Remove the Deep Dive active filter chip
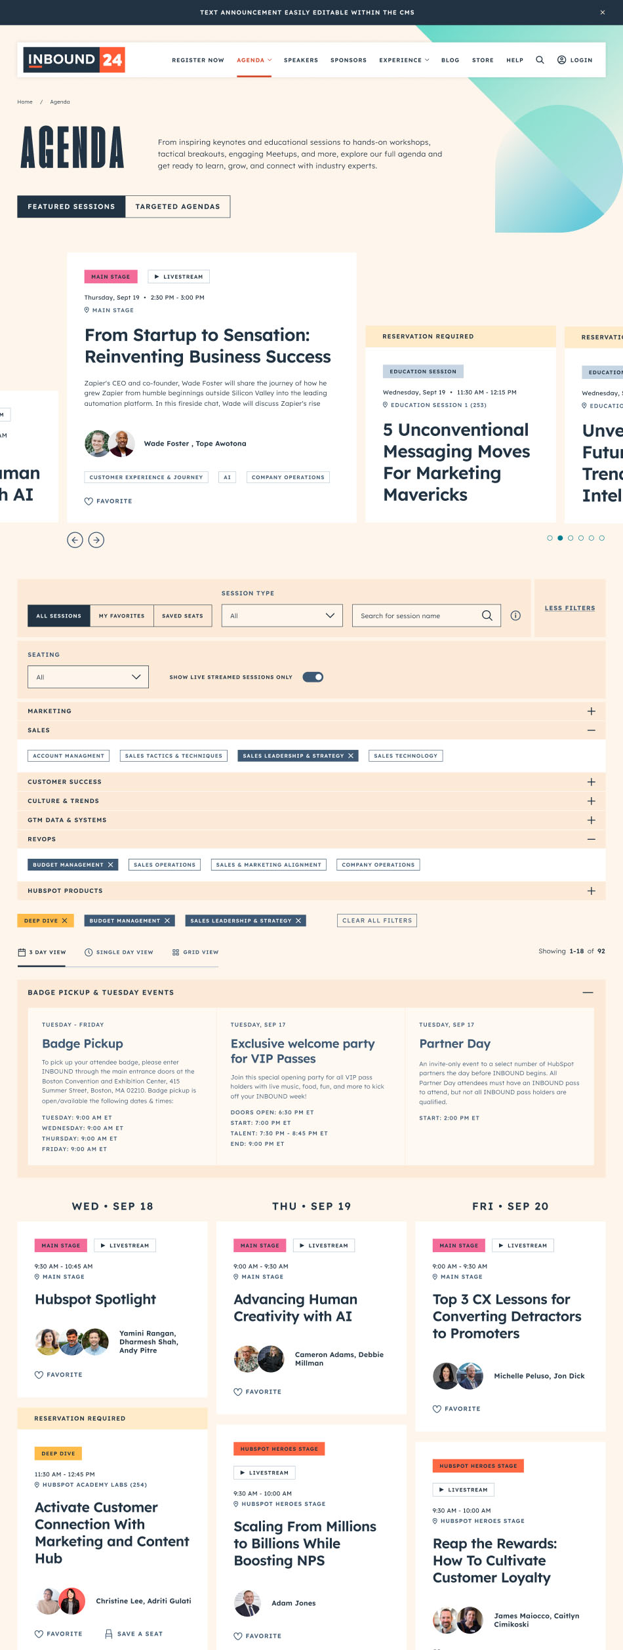The image size is (623, 1650). (64, 920)
